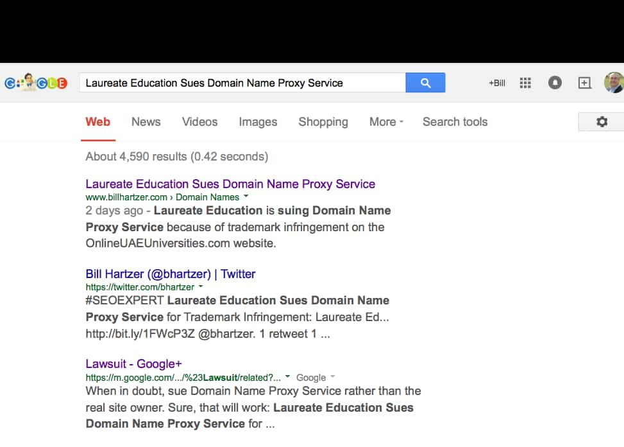Image resolution: width=624 pixels, height=447 pixels.
Task: Click http://bit.ly/1FWcP3Z snippet text
Action: (140, 333)
